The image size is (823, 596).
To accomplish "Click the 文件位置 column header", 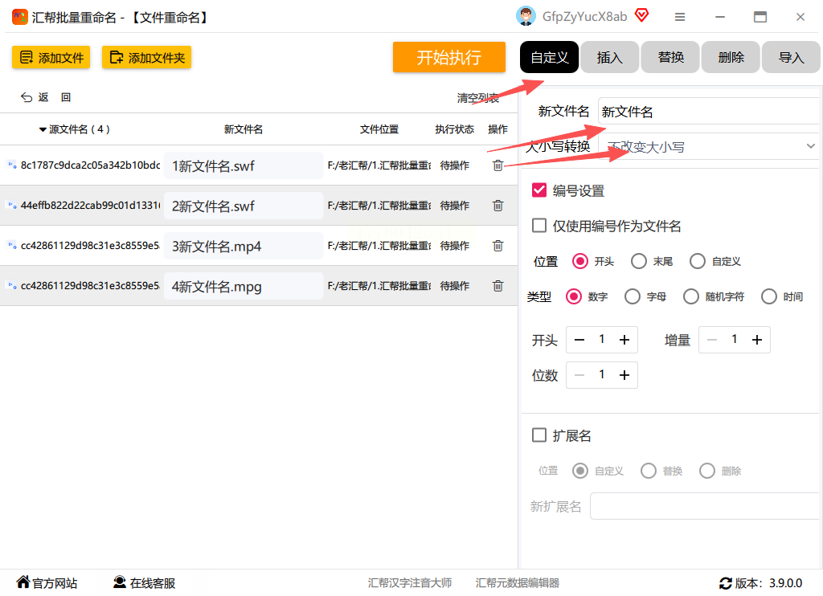I will tap(379, 129).
